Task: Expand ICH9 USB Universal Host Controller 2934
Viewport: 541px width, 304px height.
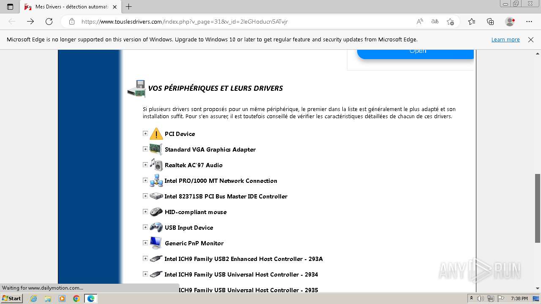Action: (145, 274)
